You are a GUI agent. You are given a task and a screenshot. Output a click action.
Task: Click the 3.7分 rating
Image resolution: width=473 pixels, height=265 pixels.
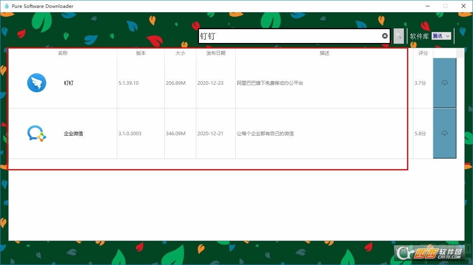[x=420, y=83]
